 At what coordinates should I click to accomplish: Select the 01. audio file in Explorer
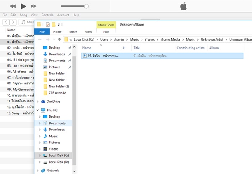coord(162,56)
